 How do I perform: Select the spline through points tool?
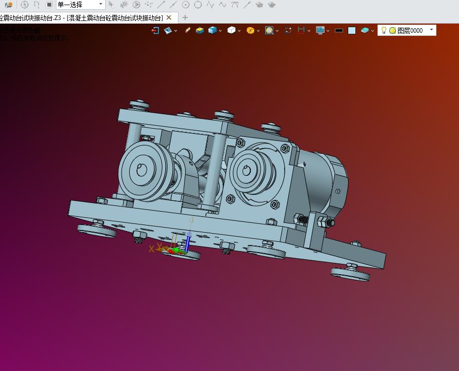click(x=210, y=5)
